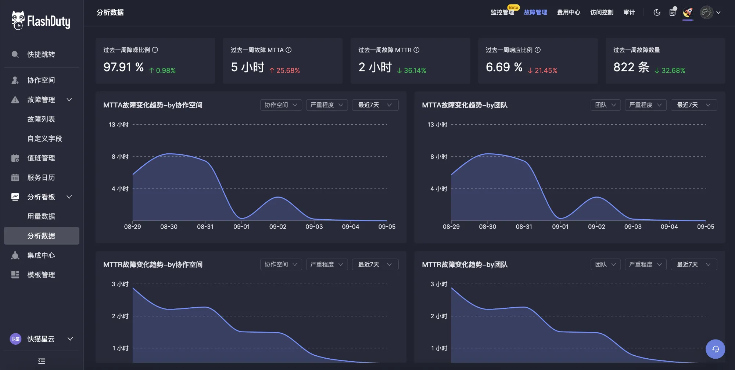Open the support chat bubble
The image size is (735, 370).
click(715, 349)
